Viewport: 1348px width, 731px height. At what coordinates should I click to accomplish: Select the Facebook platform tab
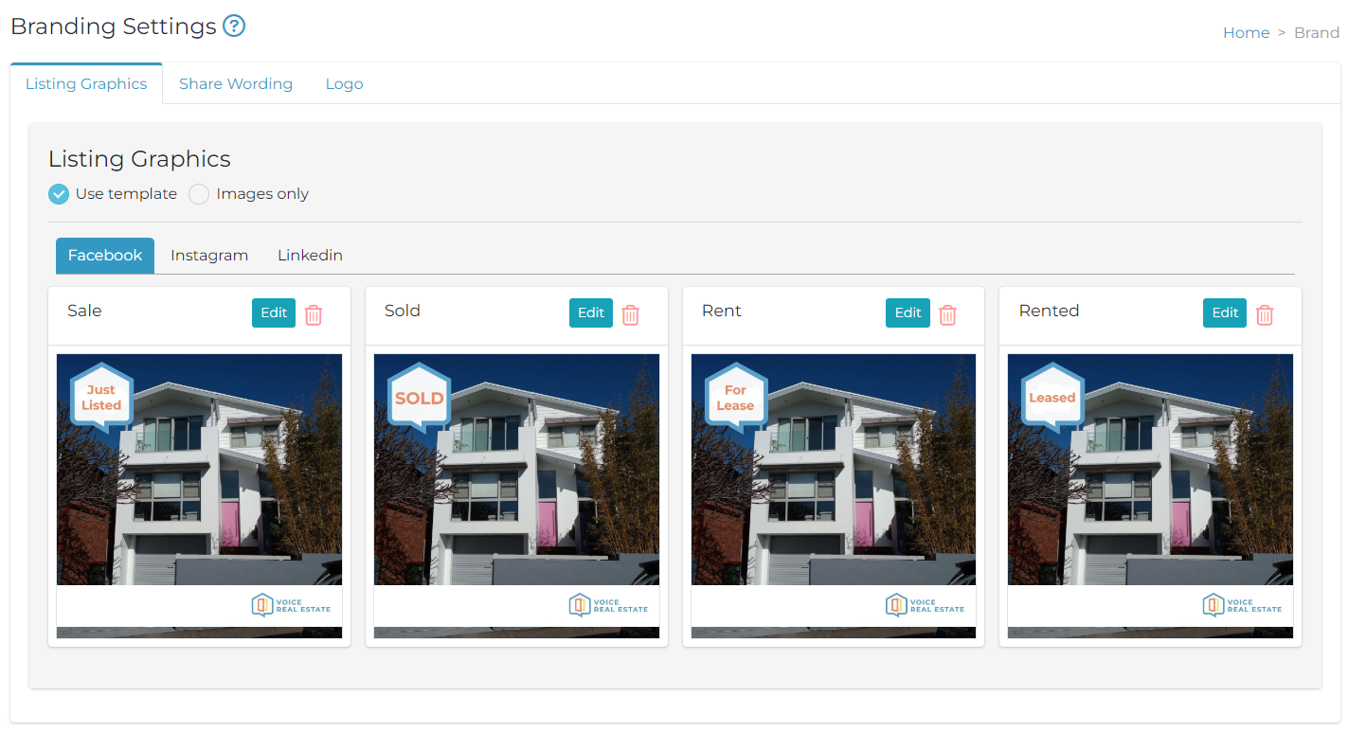[105, 256]
